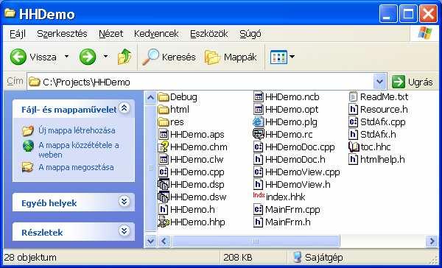Open the Eszközök menu
The width and height of the screenshot is (442, 268).
click(x=209, y=34)
